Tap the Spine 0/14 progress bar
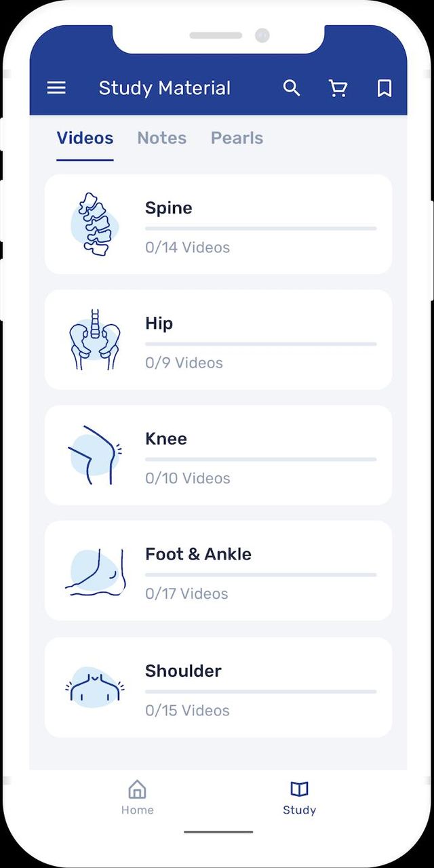The image size is (434, 868). click(260, 229)
